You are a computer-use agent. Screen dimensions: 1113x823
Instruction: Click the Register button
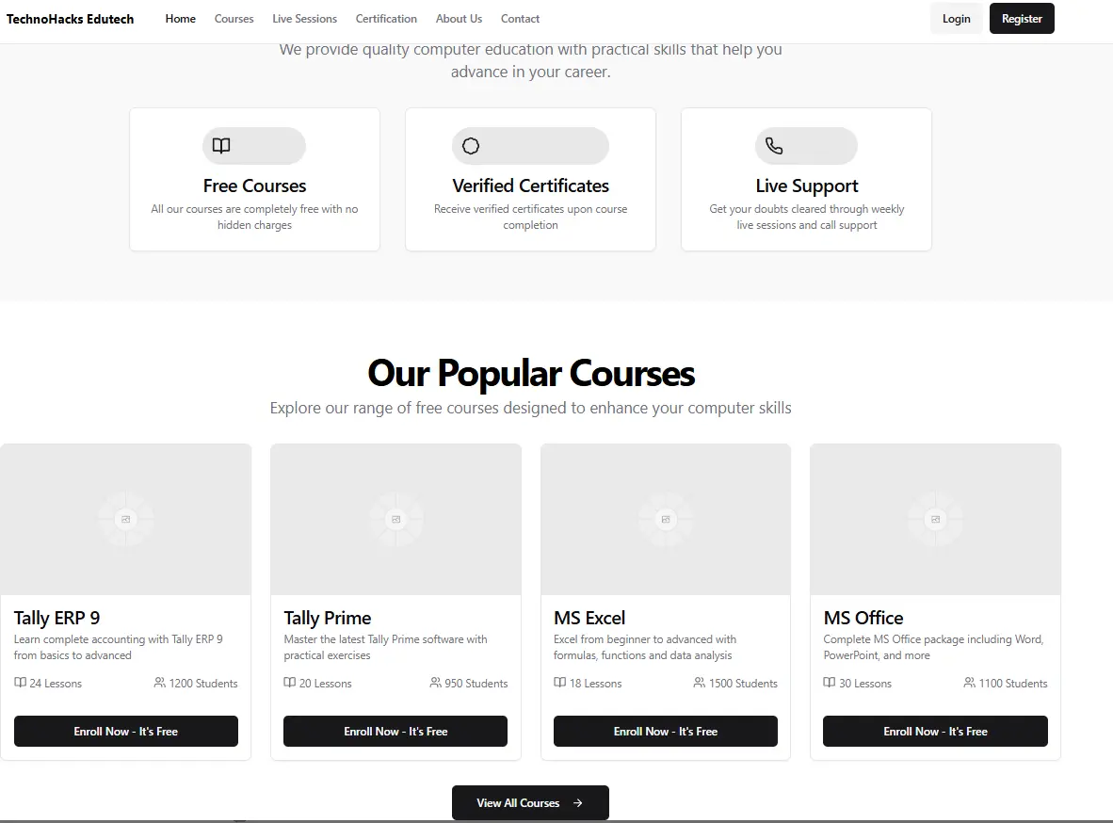1023,19
